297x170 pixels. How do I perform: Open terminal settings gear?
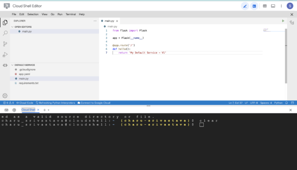point(14,110)
